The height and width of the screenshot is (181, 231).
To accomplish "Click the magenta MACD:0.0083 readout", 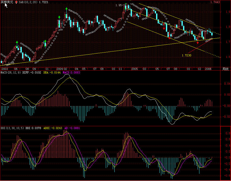I will pos(72,72).
